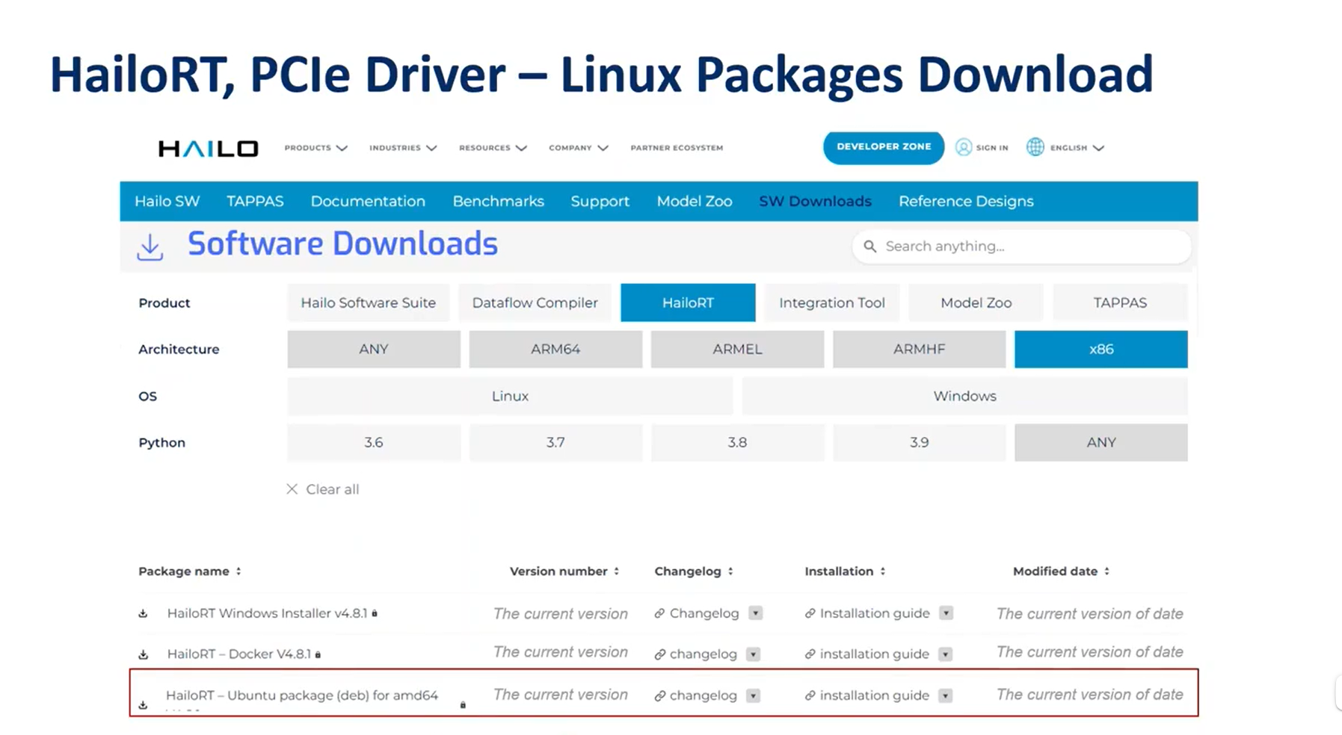Select Python ANY filter
The image size is (1342, 735).
(1101, 442)
